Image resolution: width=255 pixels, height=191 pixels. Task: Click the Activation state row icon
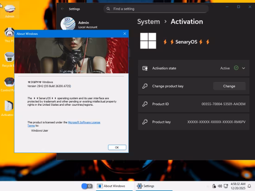(145, 68)
